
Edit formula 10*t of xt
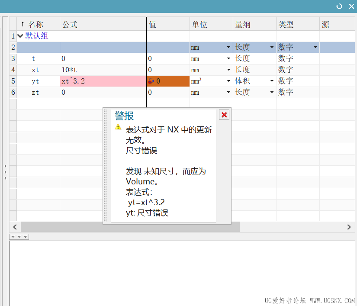pyautogui.click(x=103, y=70)
